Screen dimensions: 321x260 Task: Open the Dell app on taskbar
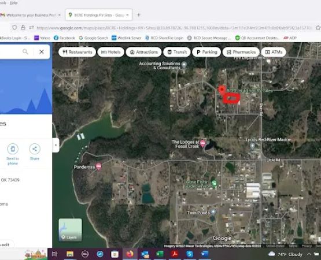click(85, 254)
